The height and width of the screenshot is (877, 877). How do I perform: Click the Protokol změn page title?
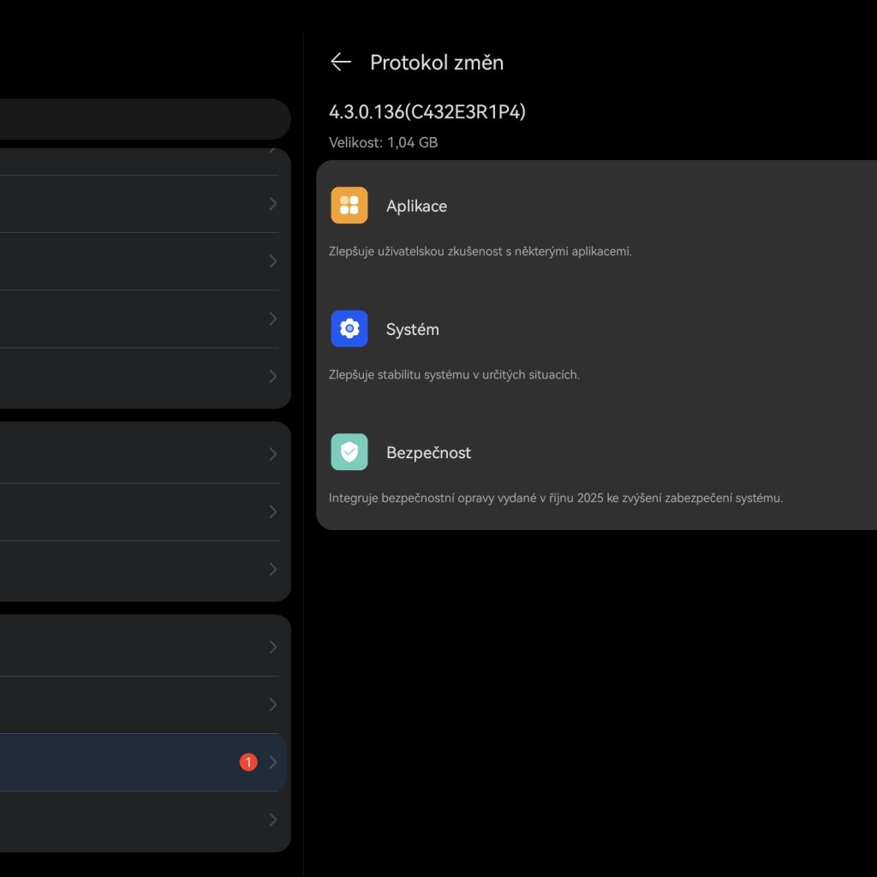[x=437, y=63]
